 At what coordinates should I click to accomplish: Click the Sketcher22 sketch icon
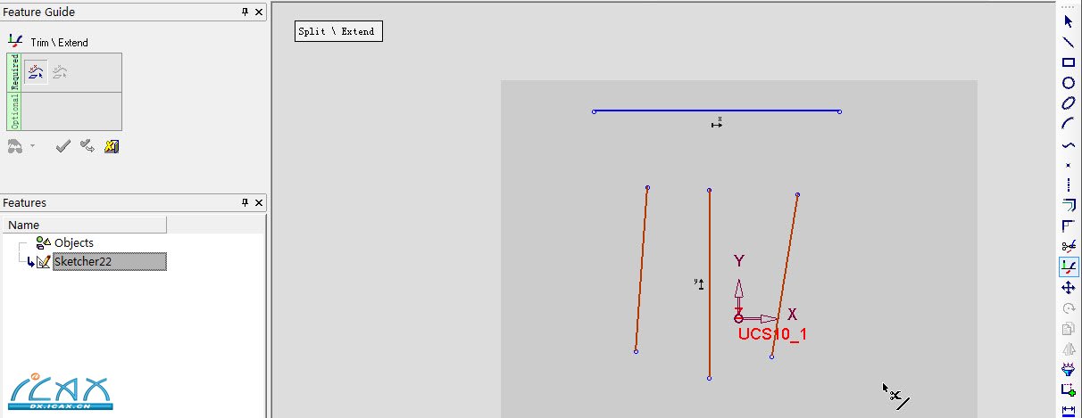pyautogui.click(x=43, y=261)
